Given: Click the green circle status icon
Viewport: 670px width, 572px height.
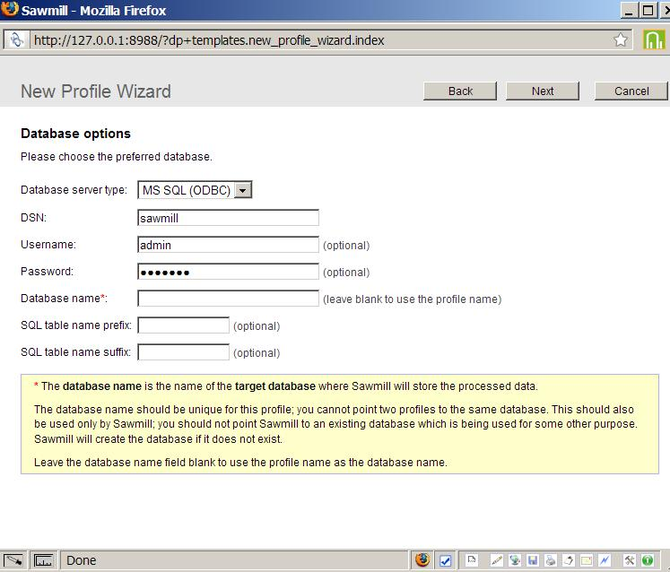Looking at the screenshot, I should [647, 560].
